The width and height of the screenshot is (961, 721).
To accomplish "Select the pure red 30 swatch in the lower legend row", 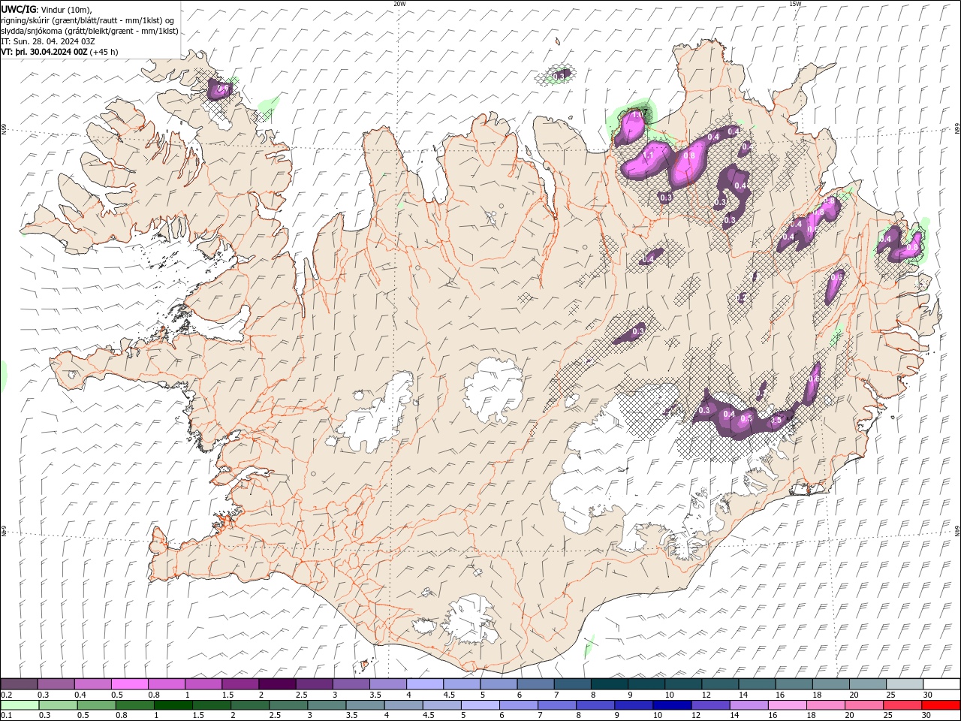I will pyautogui.click(x=941, y=705).
